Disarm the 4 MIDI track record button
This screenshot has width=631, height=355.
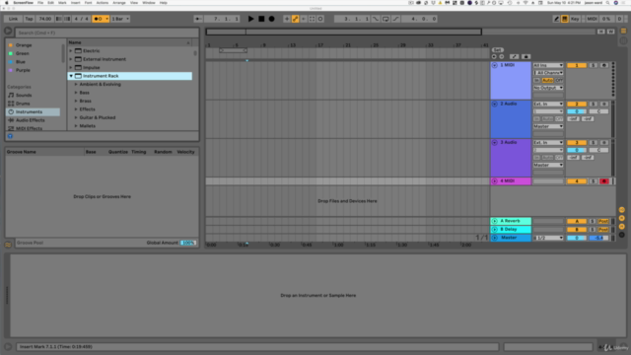pos(604,181)
